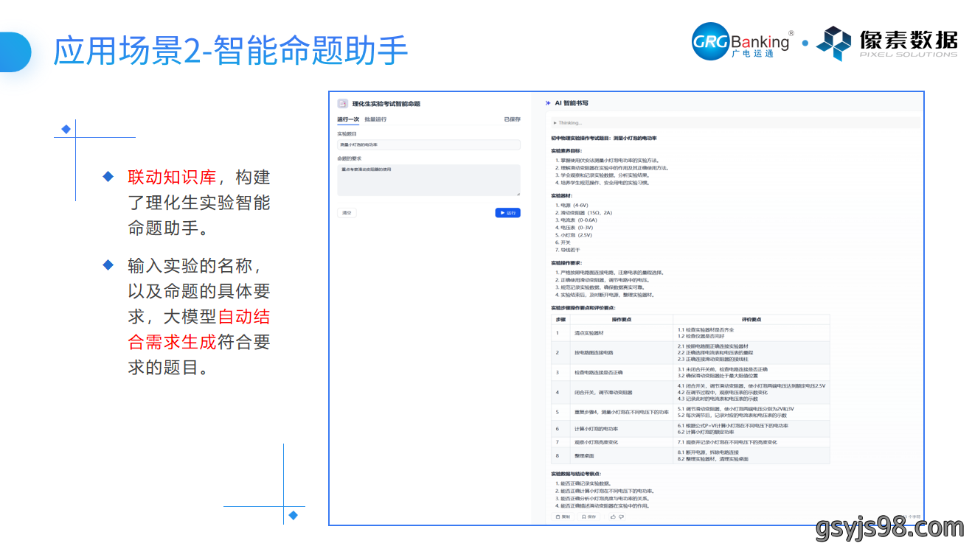The image size is (972, 546).
Task: Click the AI 智能书写 sparkle icon
Action: coord(548,103)
